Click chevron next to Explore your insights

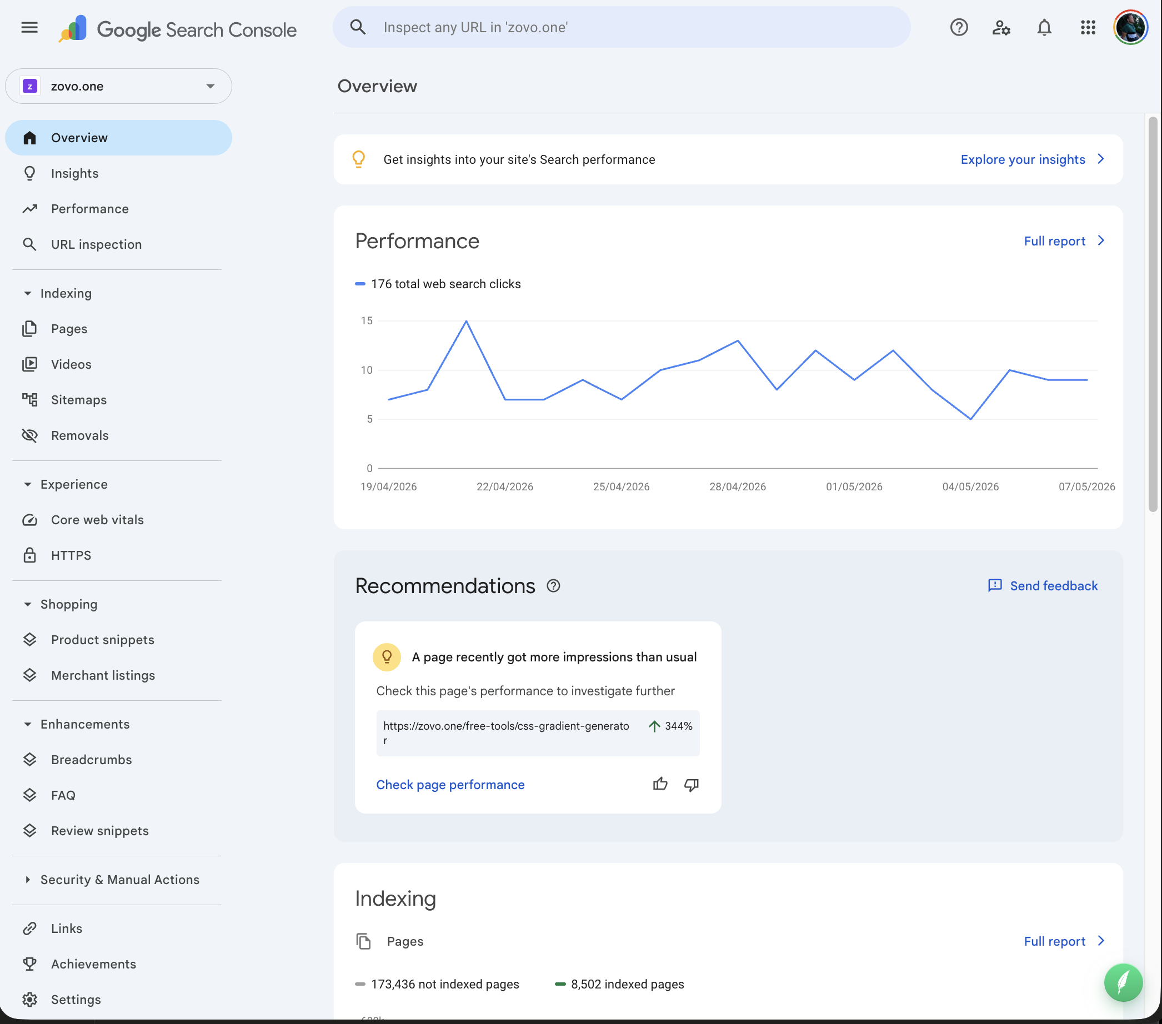[1101, 159]
